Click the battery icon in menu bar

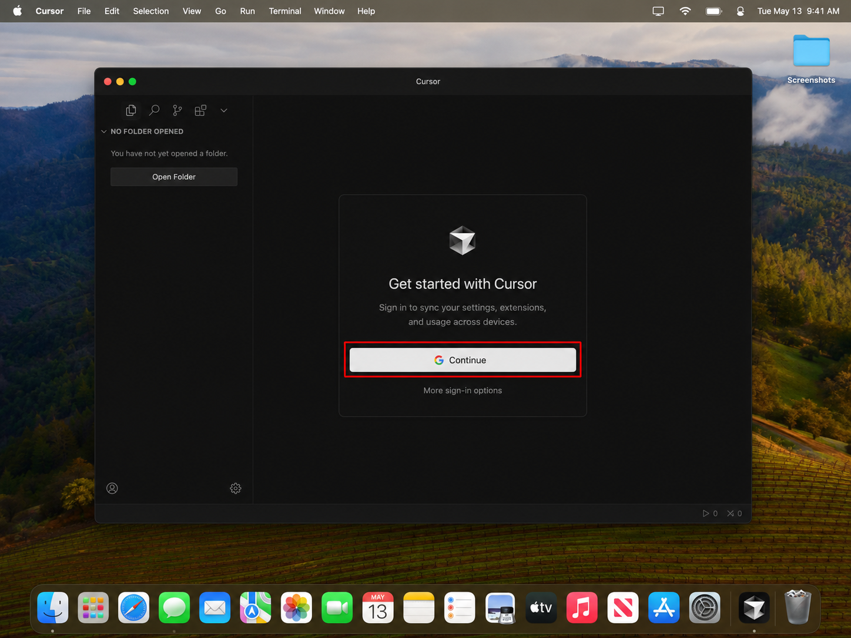click(713, 11)
